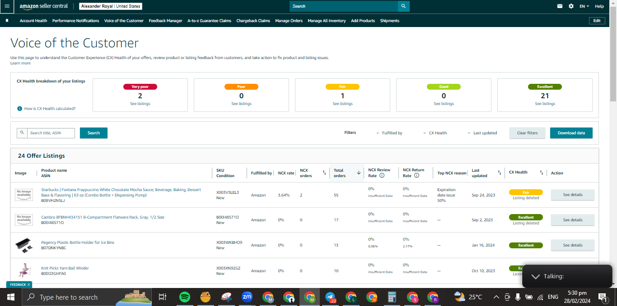
Task: Open the Snipping Tool in the taskbar
Action: coord(226,297)
